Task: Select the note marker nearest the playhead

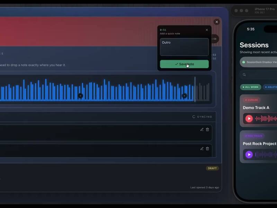Action: tap(184, 96)
